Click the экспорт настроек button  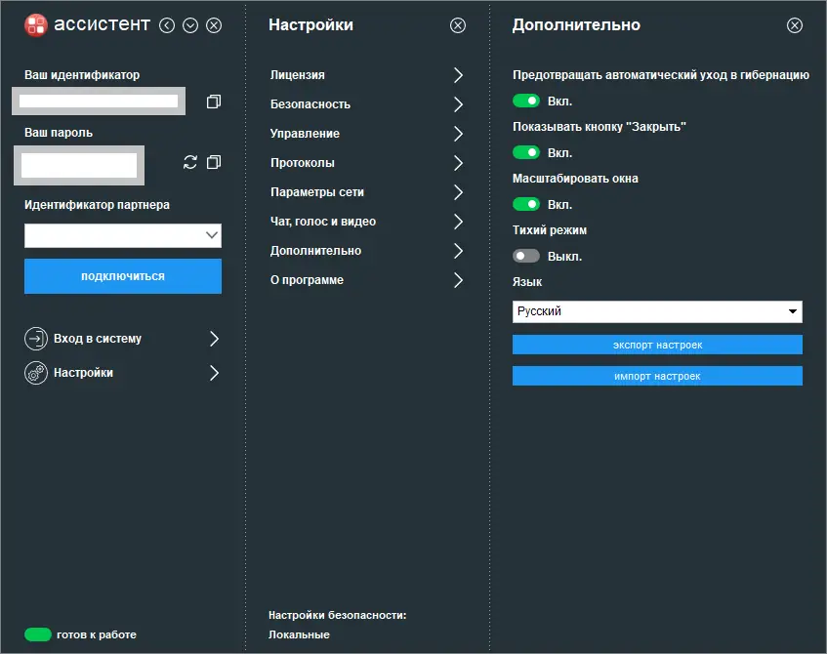tap(657, 345)
